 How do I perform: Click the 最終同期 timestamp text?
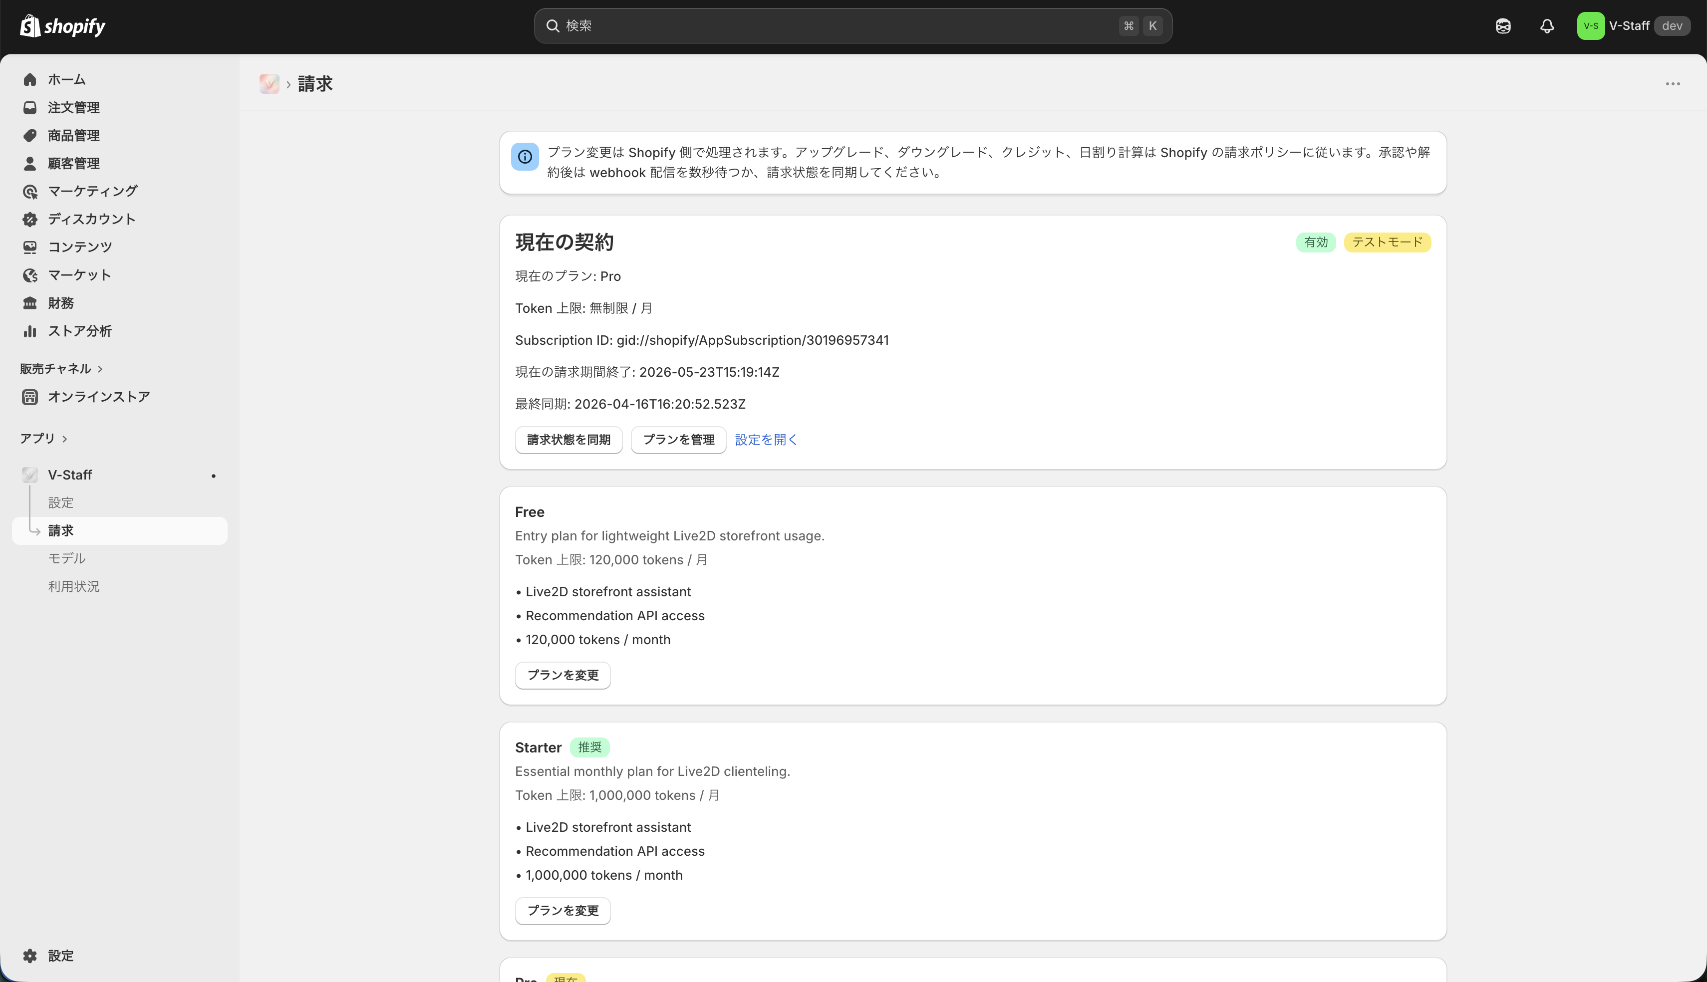[630, 404]
